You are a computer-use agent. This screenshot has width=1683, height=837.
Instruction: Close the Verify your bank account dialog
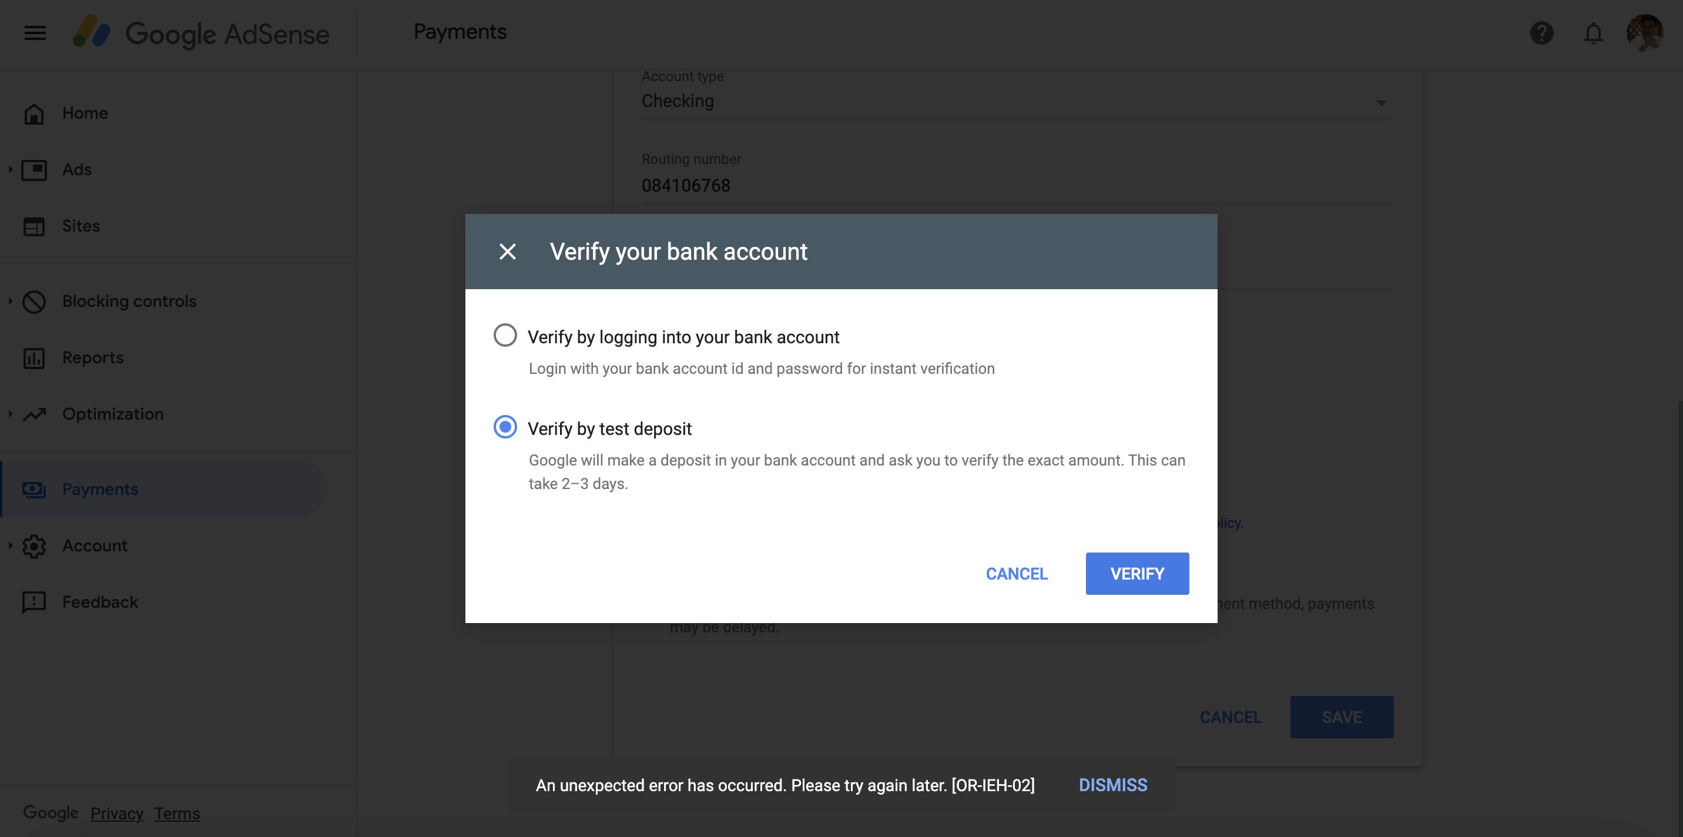point(507,252)
